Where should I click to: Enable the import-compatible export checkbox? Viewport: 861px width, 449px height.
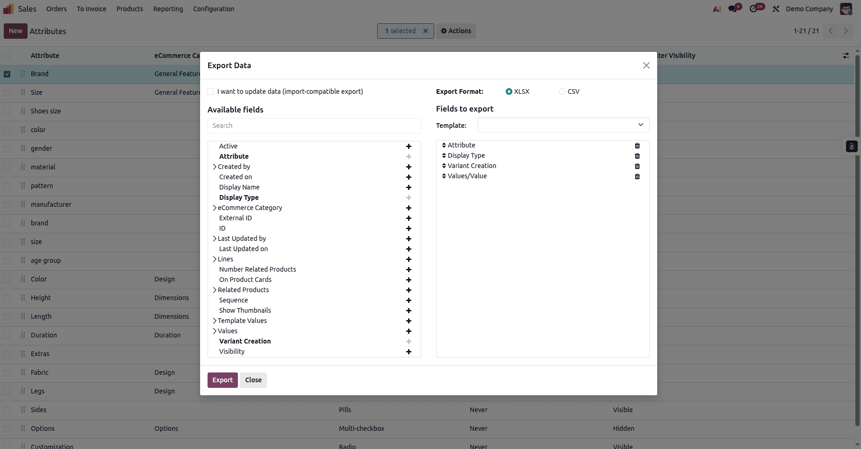coord(211,91)
